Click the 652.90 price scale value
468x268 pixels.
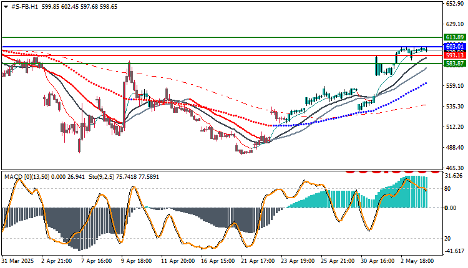coord(454,4)
